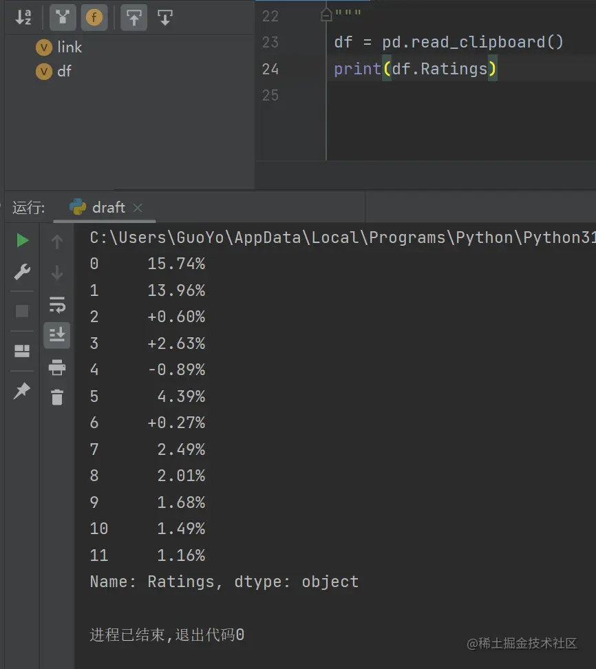Image resolution: width=596 pixels, height=669 pixels.
Task: Click output value +2.63%
Action: coord(177,343)
